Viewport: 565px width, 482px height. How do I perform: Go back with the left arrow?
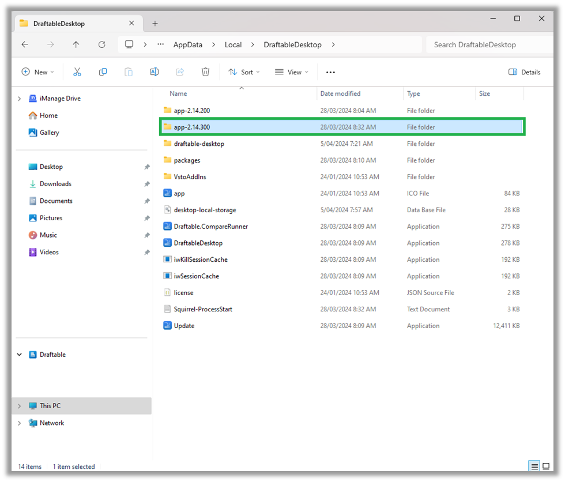point(25,44)
